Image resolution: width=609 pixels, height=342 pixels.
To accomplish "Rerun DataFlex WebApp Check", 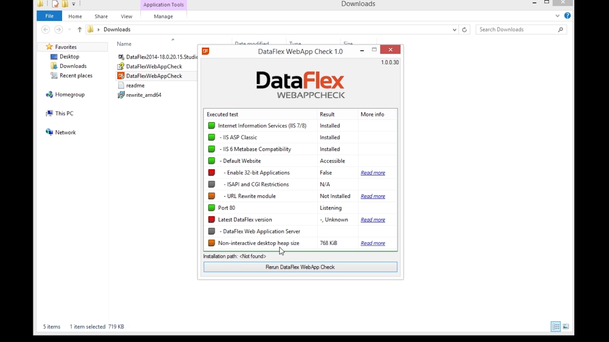I will [300, 267].
